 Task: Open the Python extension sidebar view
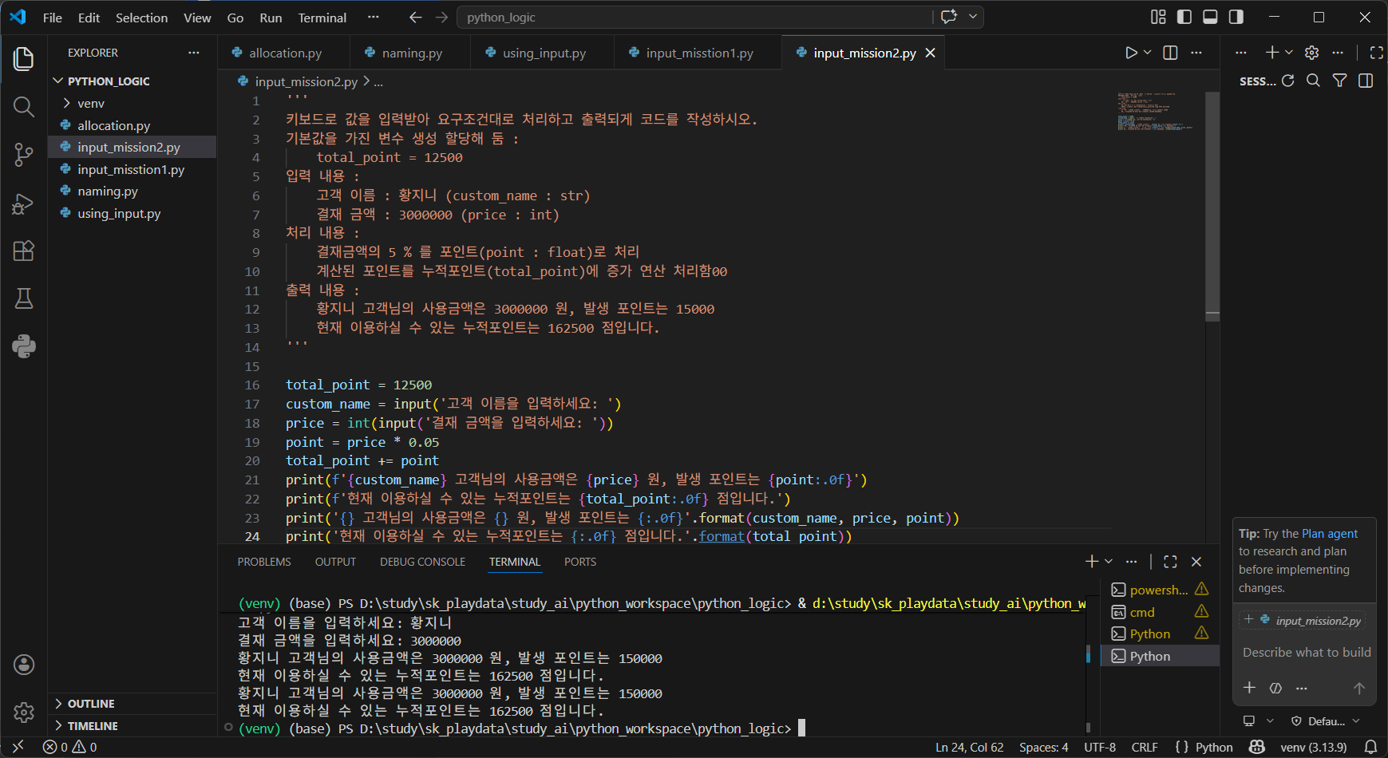point(24,346)
